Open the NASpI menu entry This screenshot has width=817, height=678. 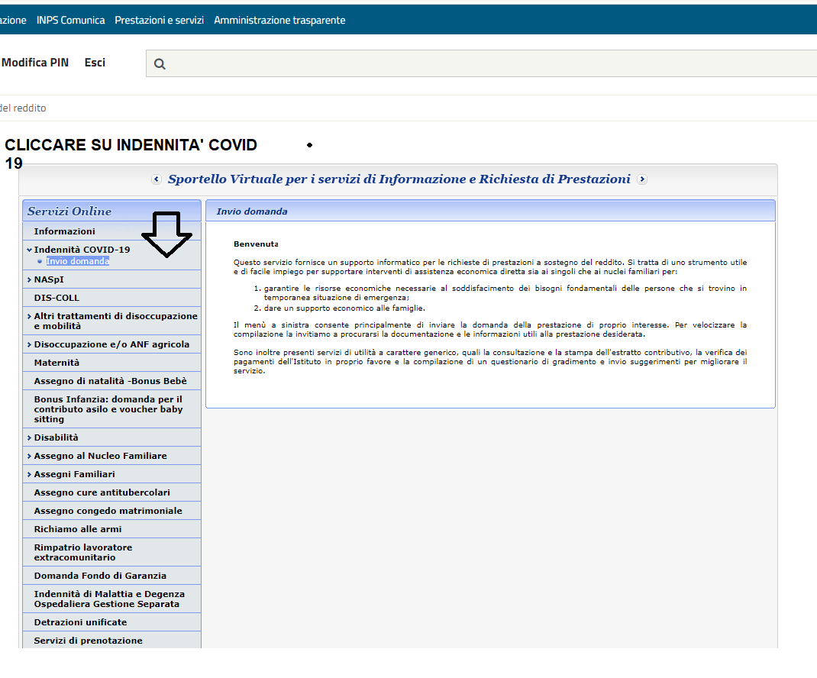point(49,280)
